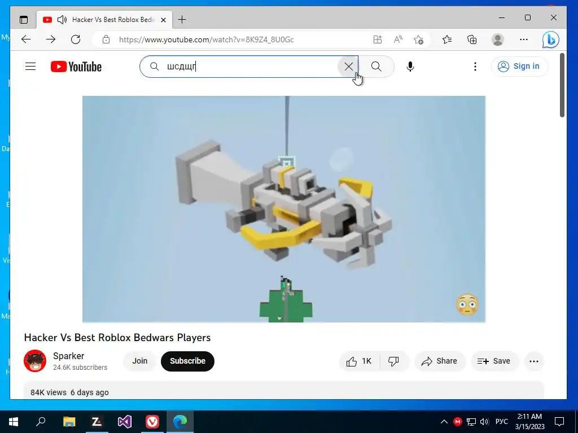This screenshot has height=433, width=578.
Task: Open the app available grid icon
Action: pos(378,39)
